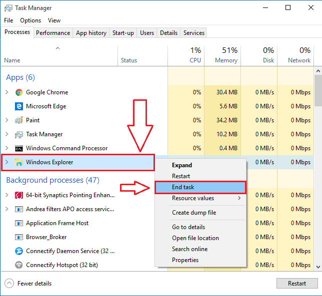Open the File menu
The height and width of the screenshot is (296, 322).
click(8, 20)
